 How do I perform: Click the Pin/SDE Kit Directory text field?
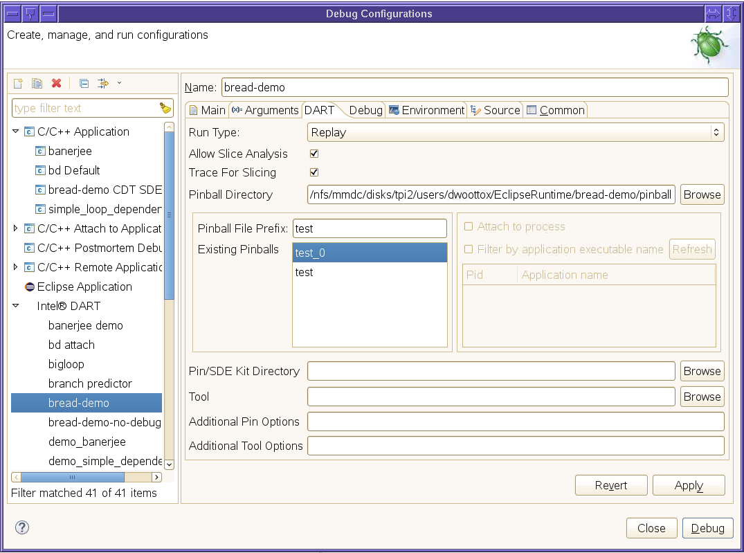click(x=491, y=371)
